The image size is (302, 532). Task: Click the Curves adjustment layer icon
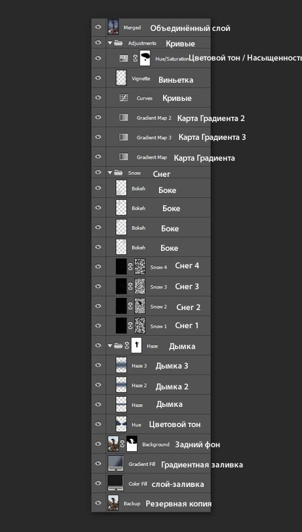(123, 98)
